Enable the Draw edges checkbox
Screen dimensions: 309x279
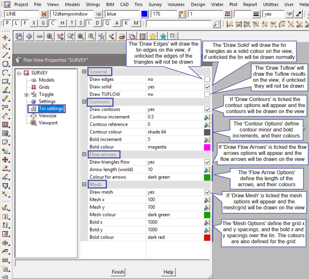point(207,79)
